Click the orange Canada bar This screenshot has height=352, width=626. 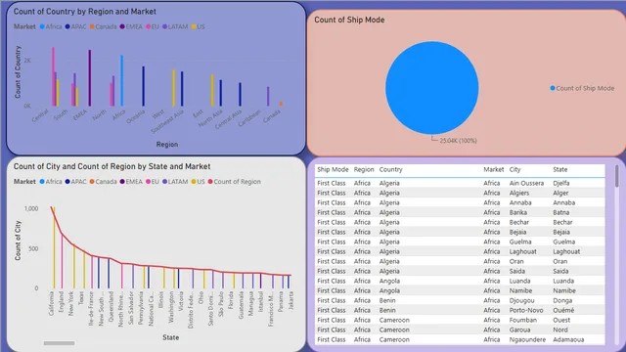281,104
